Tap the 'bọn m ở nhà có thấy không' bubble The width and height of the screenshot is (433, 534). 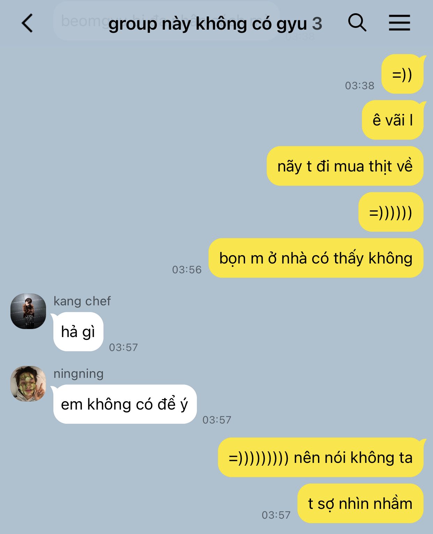(316, 258)
